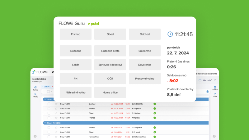Viewport: 249px width, 140px height.
Task: Collapse the Dátum: 11.06.2024 group
Action: tap(45, 123)
